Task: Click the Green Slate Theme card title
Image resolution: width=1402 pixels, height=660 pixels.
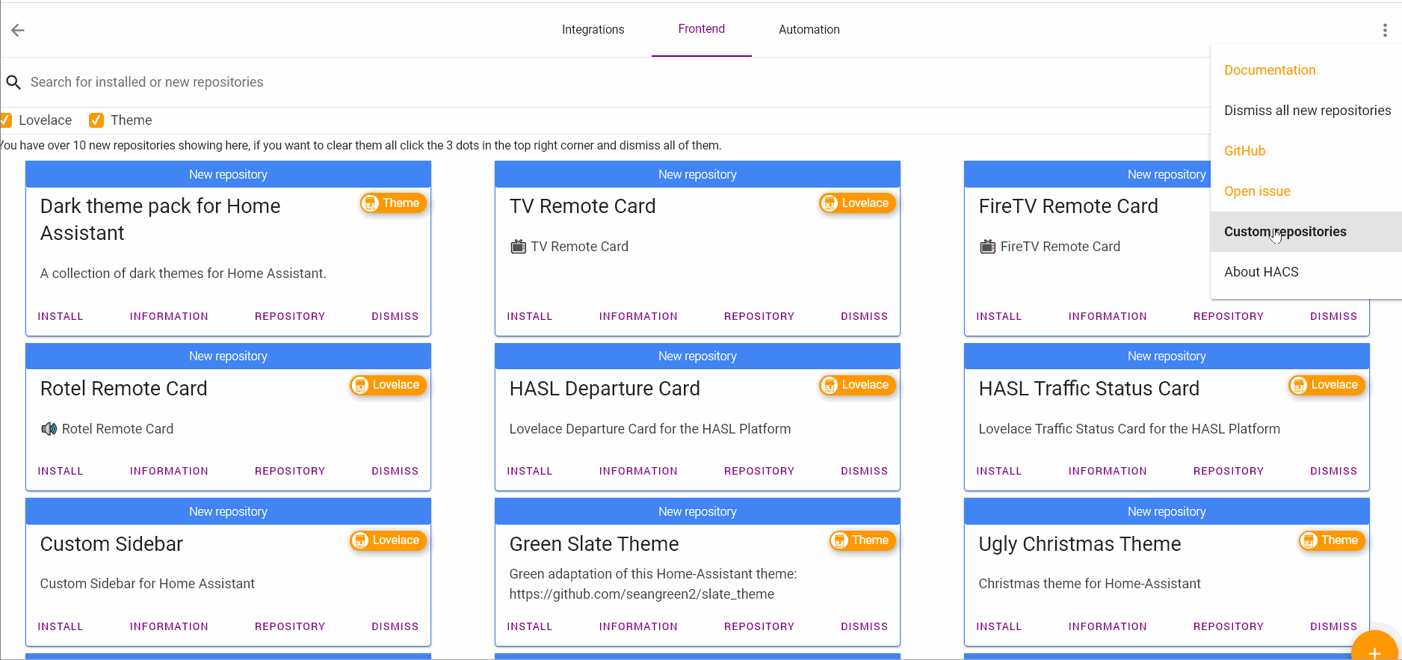Action: (x=594, y=544)
